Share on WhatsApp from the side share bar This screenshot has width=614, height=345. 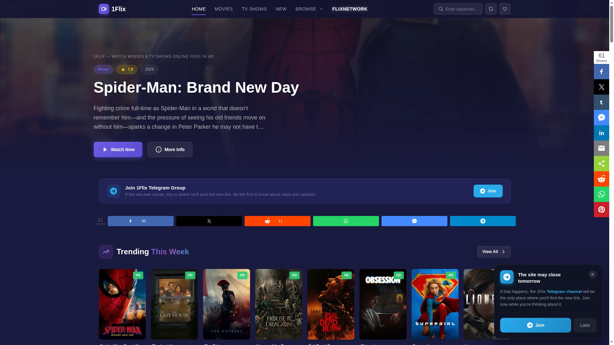coord(601,194)
